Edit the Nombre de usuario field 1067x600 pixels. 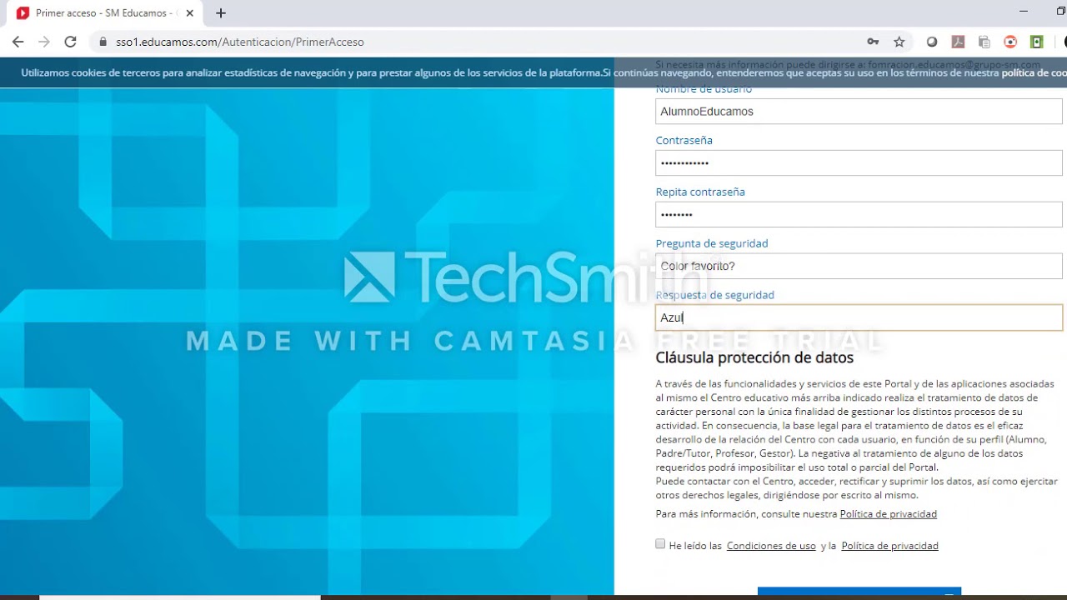click(859, 111)
